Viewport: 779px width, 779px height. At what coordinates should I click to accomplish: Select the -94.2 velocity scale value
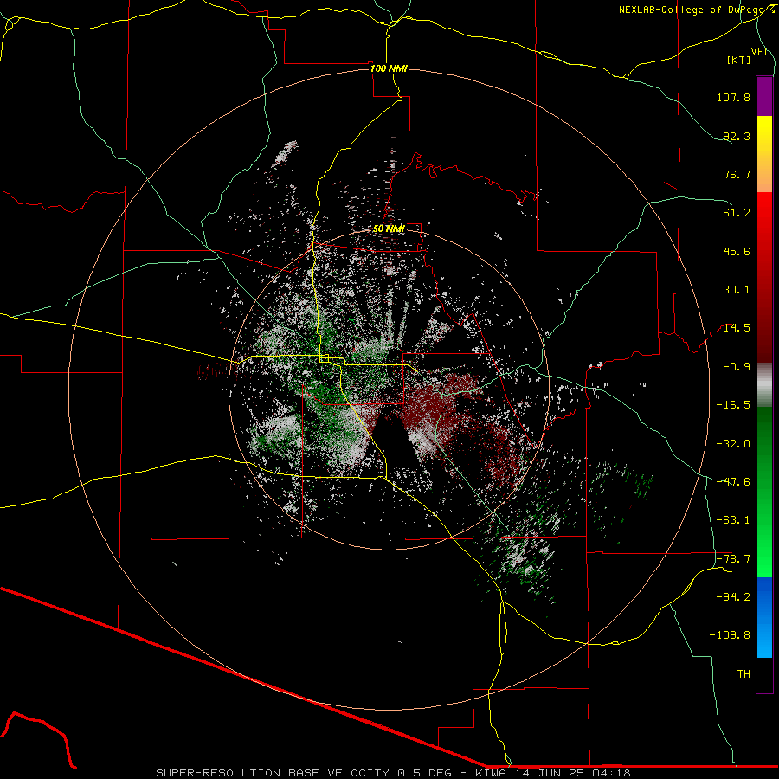point(733,597)
